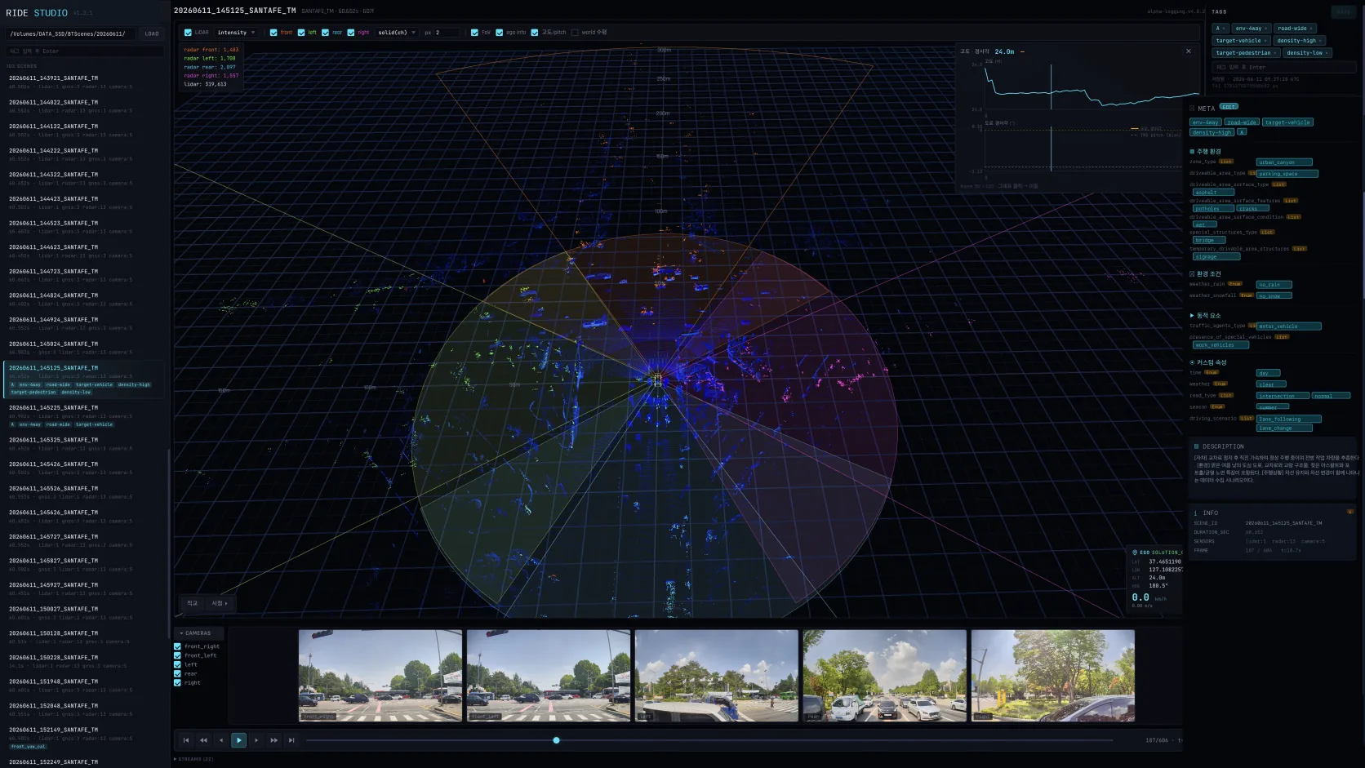The image size is (1365, 768).
Task: Click the intersection road_type value
Action: (x=1282, y=396)
